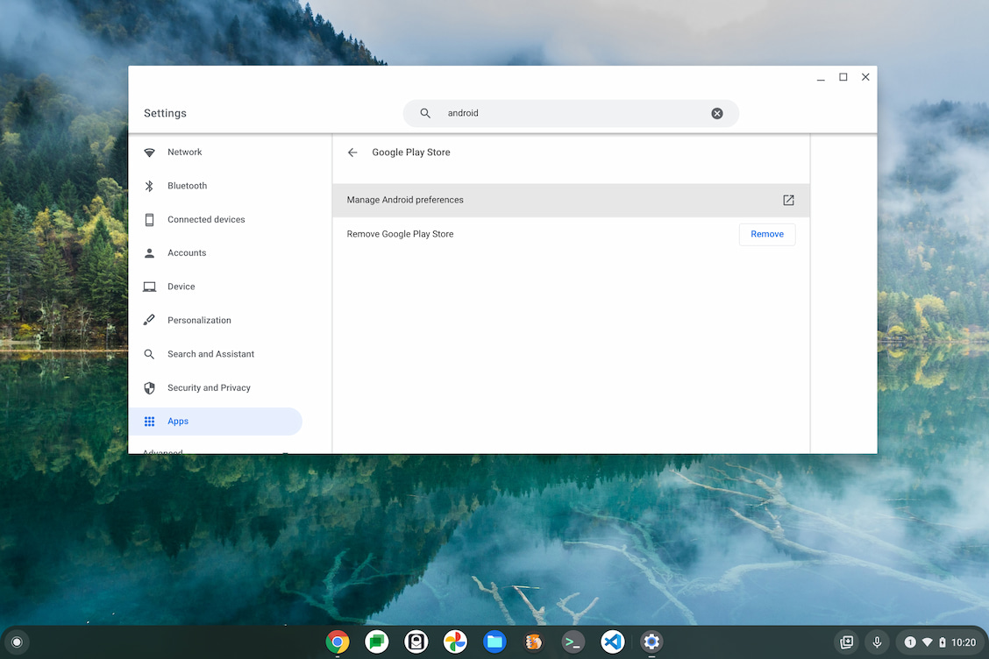Open the app launcher in the corner

pos(17,641)
